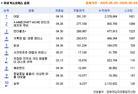Click the NEW badge under rank 5
Screen dimensions: 138x94
[x=7, y=47]
